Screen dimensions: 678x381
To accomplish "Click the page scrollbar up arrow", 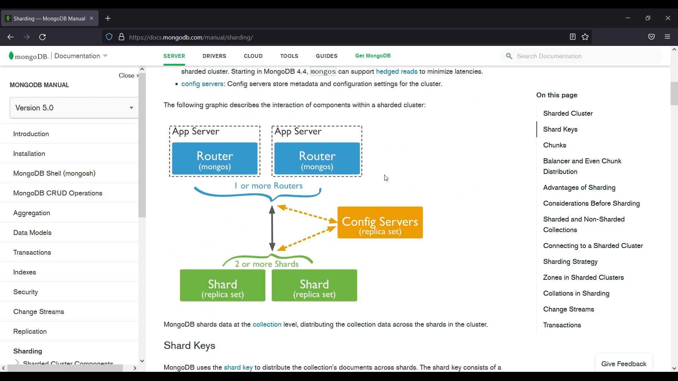I will (674, 50).
